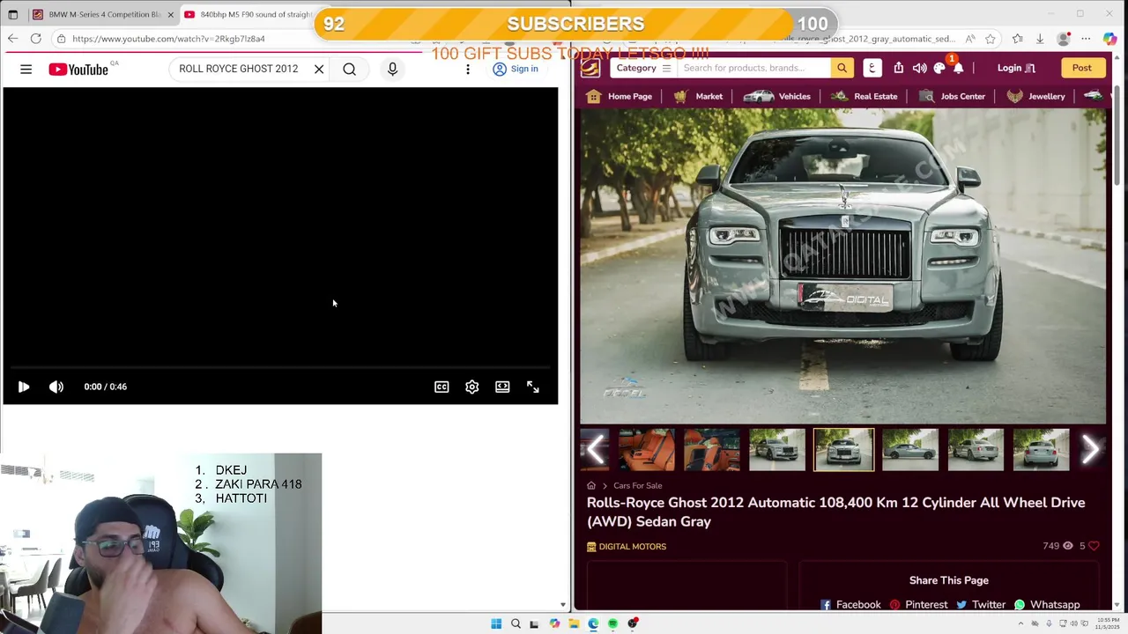Open video player settings gear
The height and width of the screenshot is (634, 1128).
tap(472, 387)
